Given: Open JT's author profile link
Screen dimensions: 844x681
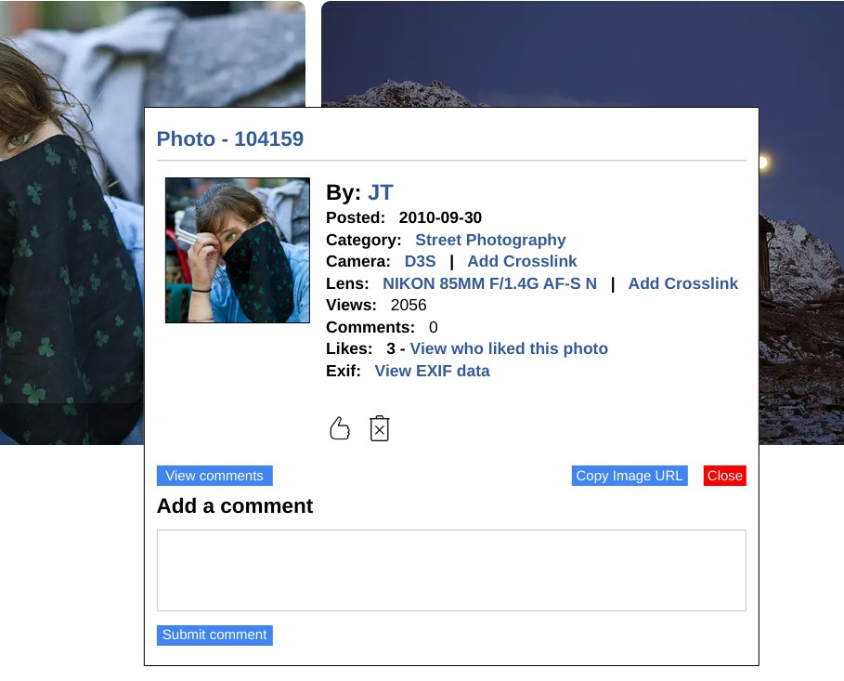Looking at the screenshot, I should point(381,192).
